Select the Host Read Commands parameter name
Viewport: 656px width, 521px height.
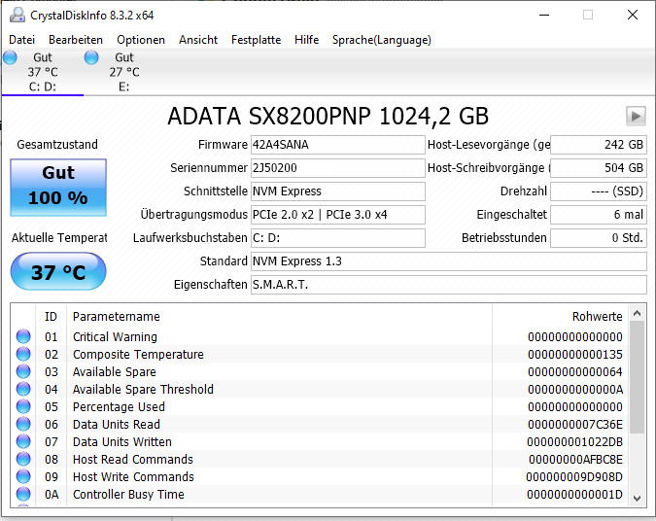(133, 460)
